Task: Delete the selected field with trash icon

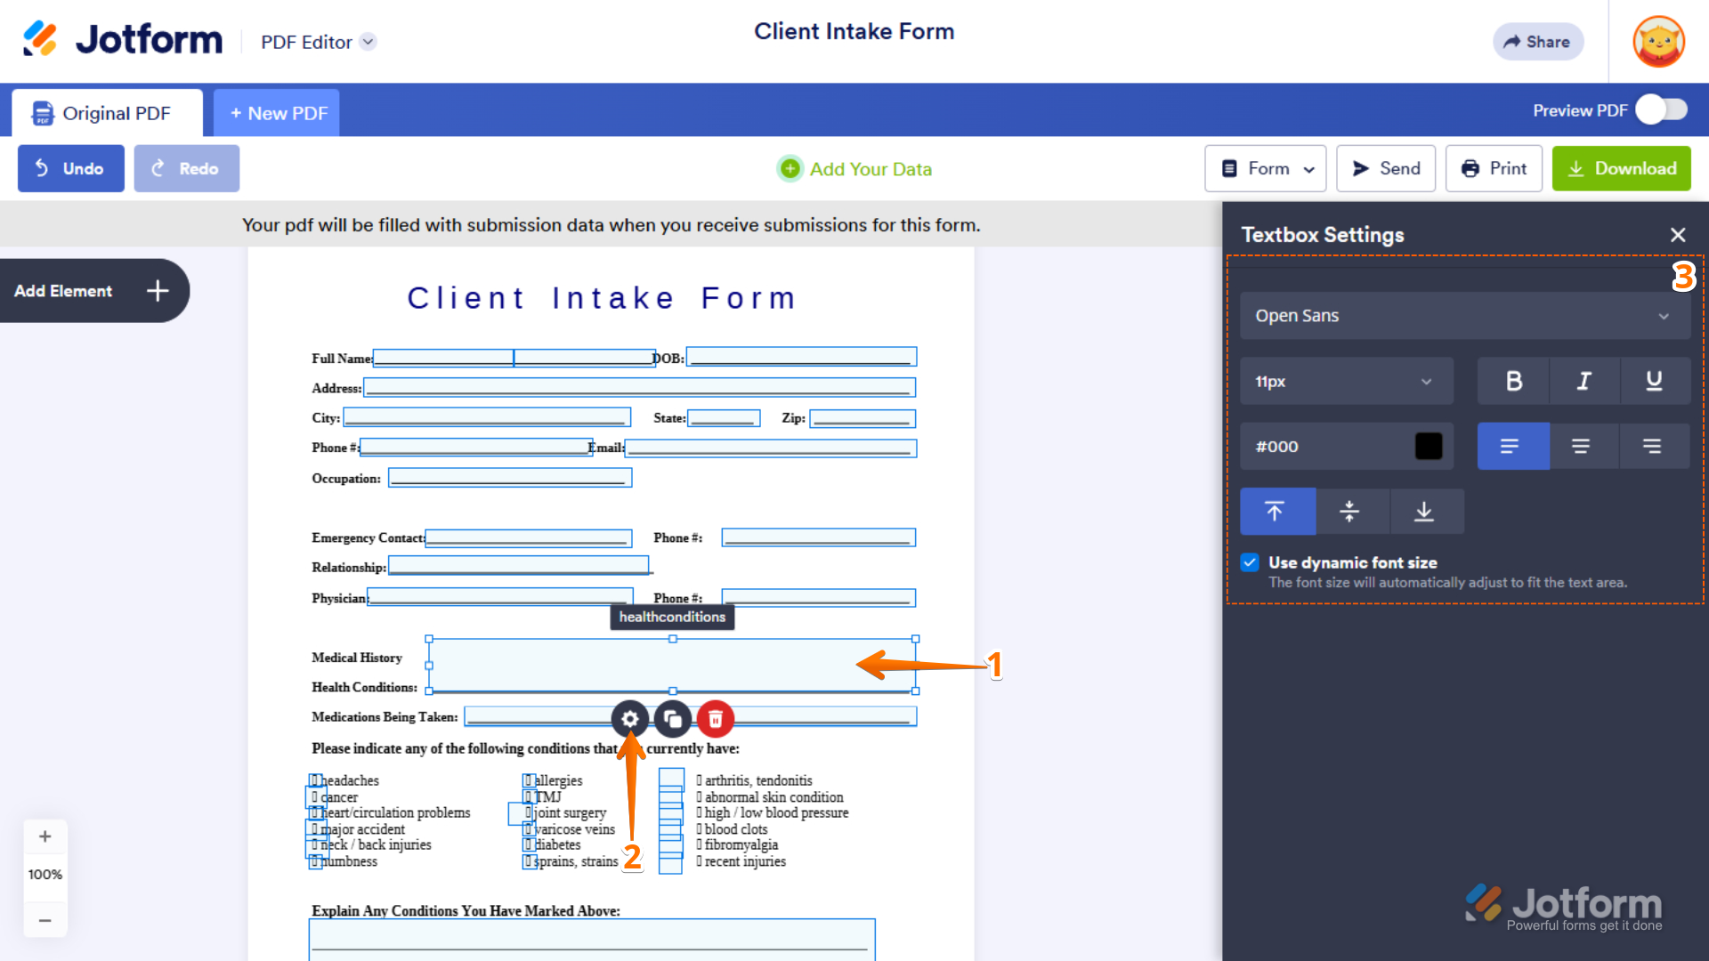Action: click(x=716, y=719)
